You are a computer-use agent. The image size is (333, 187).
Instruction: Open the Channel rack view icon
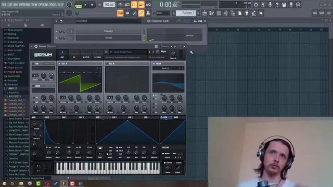coord(219,13)
